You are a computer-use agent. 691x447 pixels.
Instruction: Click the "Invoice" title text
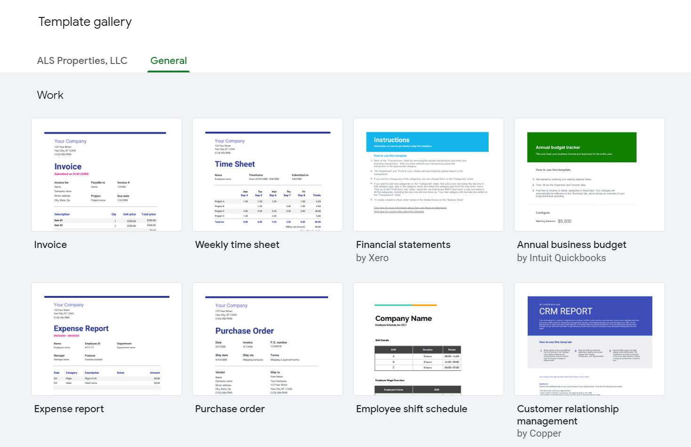[50, 245]
